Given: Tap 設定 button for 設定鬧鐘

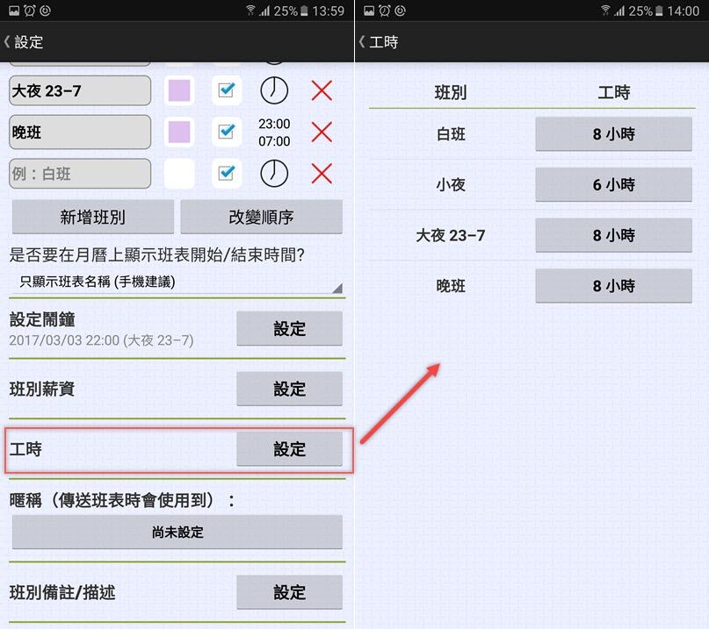Looking at the screenshot, I should click(289, 328).
